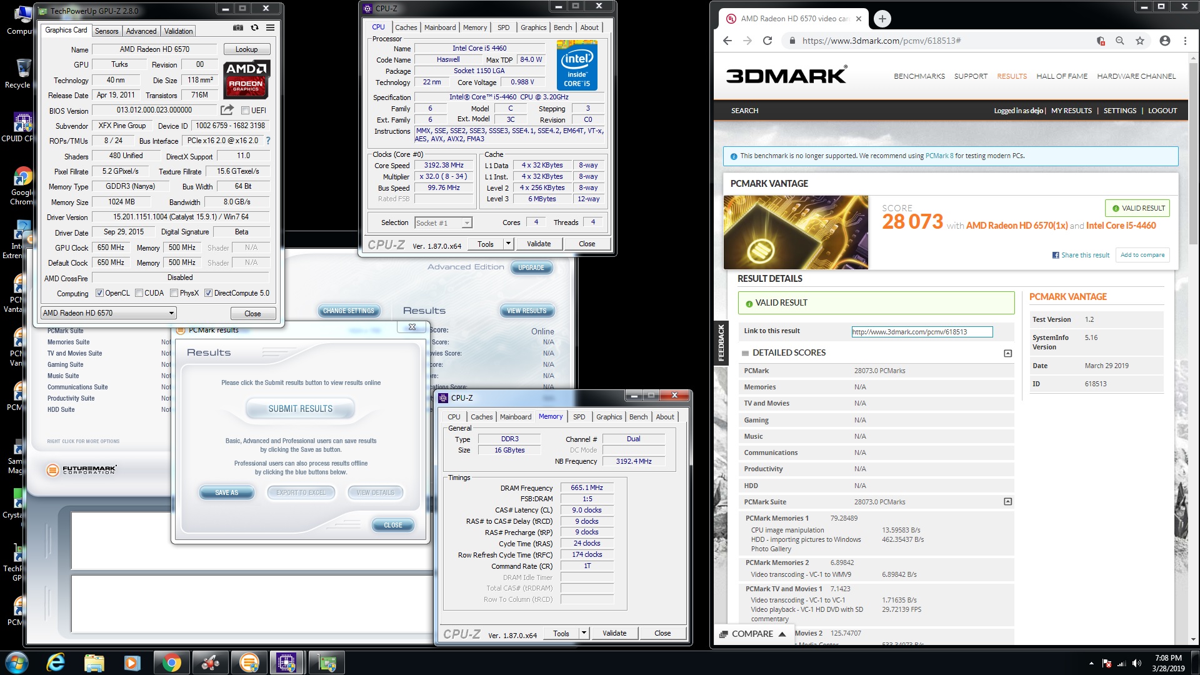Image resolution: width=1200 pixels, height=675 pixels.
Task: Open the Chrome profile avatar menu
Action: click(1165, 41)
